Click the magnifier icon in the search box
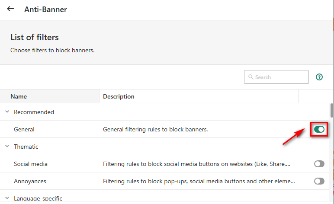This screenshot has height=204, width=334. [250, 77]
